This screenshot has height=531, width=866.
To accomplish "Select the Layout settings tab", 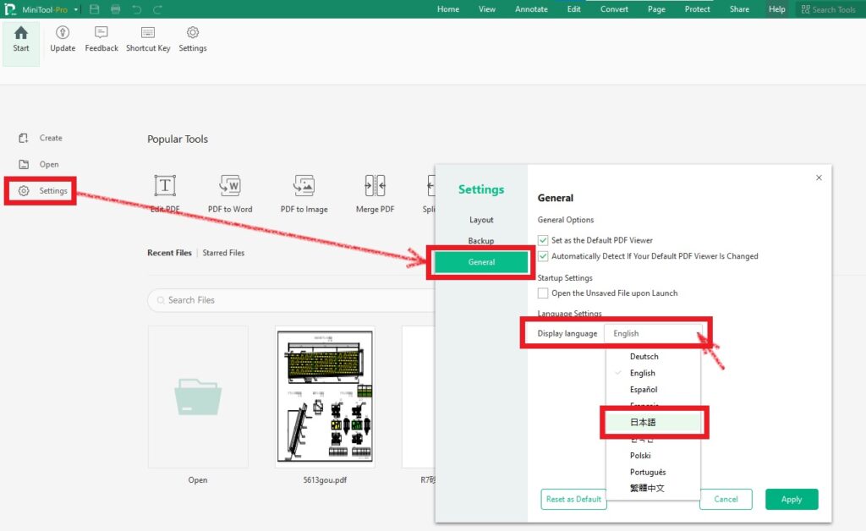I will click(481, 220).
